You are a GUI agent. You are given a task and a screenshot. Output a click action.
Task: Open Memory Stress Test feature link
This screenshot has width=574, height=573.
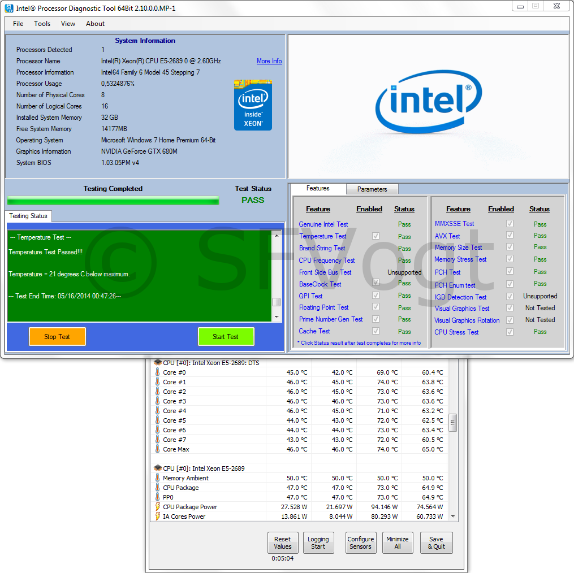[460, 259]
